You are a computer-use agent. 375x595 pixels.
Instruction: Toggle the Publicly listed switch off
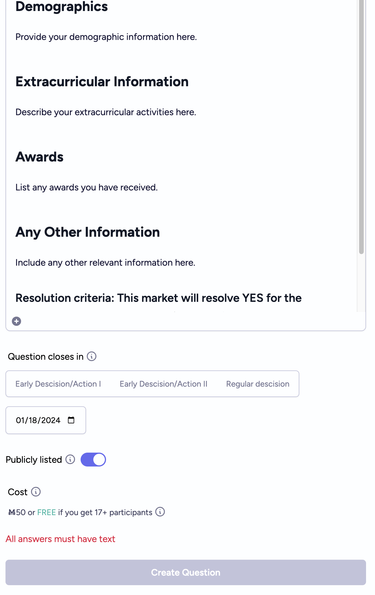coord(93,460)
